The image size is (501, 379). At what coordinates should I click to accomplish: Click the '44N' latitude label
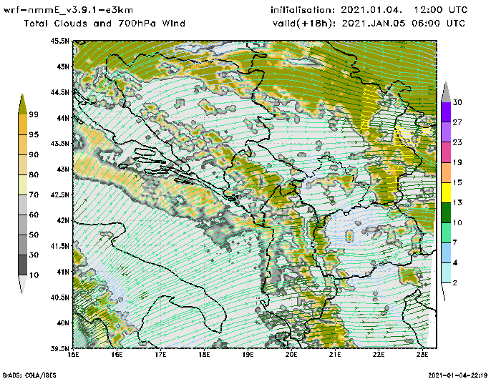[63, 118]
